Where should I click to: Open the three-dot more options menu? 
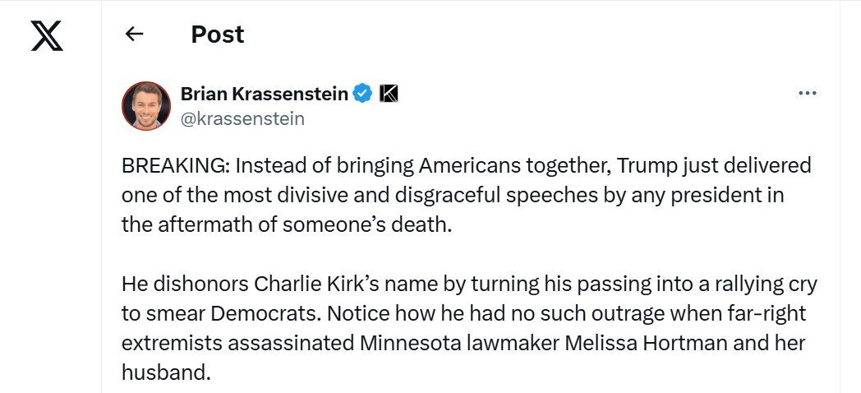807,94
